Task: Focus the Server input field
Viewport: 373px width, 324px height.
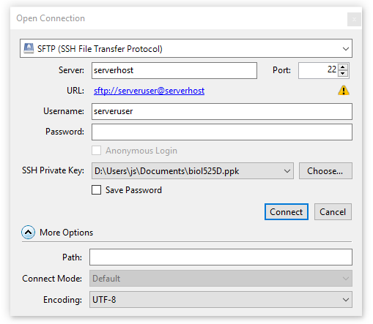Action: pos(174,70)
